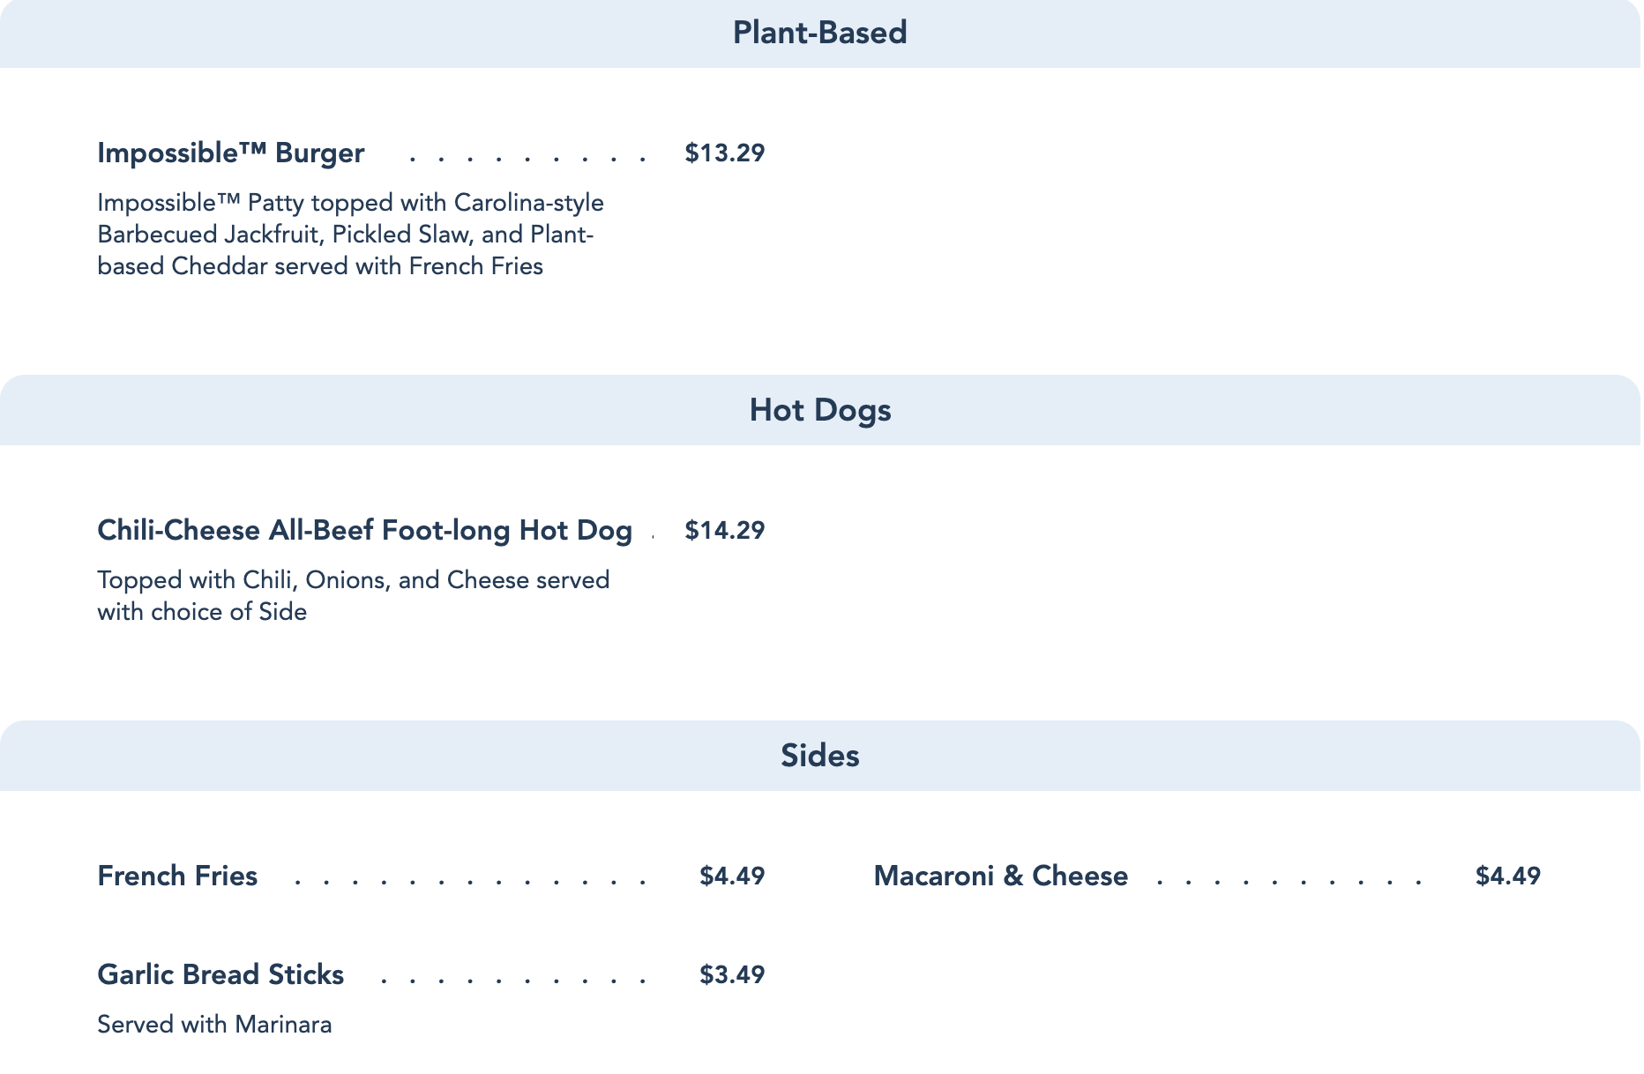This screenshot has width=1644, height=1074.
Task: Click the $3.49 Garlic Bread Sticks price
Action: tap(731, 974)
